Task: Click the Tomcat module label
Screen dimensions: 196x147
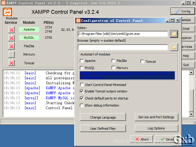Action: pos(29,63)
